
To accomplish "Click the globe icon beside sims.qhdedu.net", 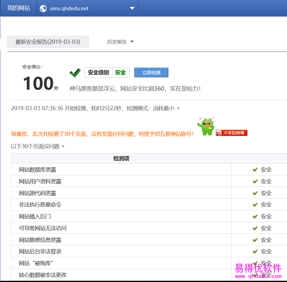I will [43, 8].
